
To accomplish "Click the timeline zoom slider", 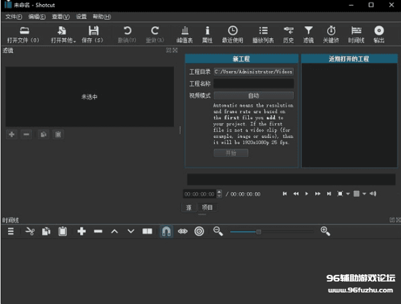I will point(271,231).
